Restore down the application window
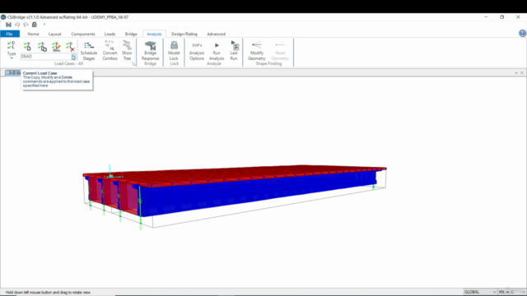 click(x=501, y=17)
